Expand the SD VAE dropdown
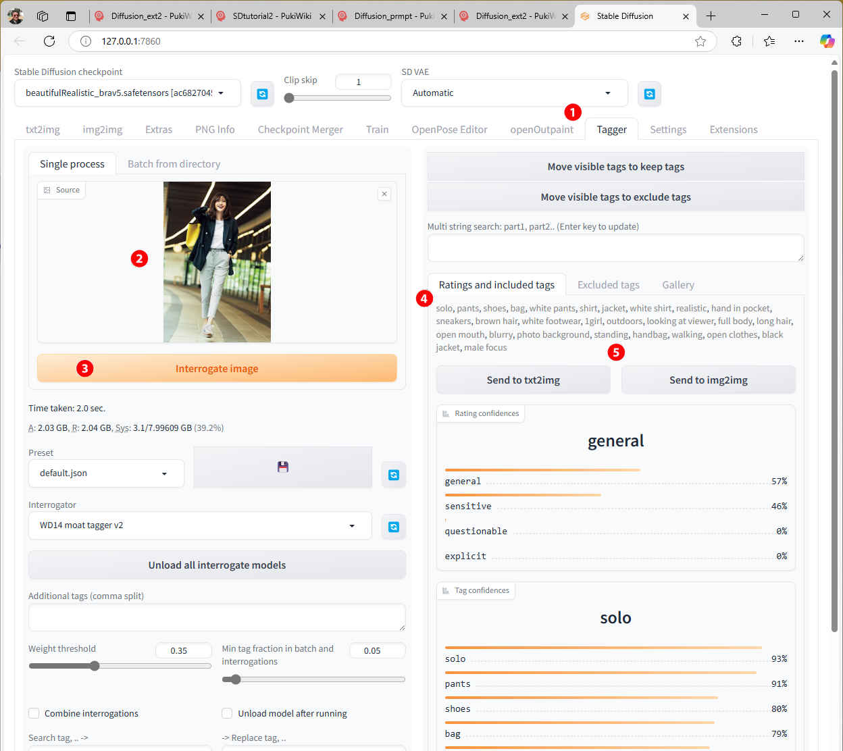Viewport: 843px width, 751px height. [x=514, y=93]
